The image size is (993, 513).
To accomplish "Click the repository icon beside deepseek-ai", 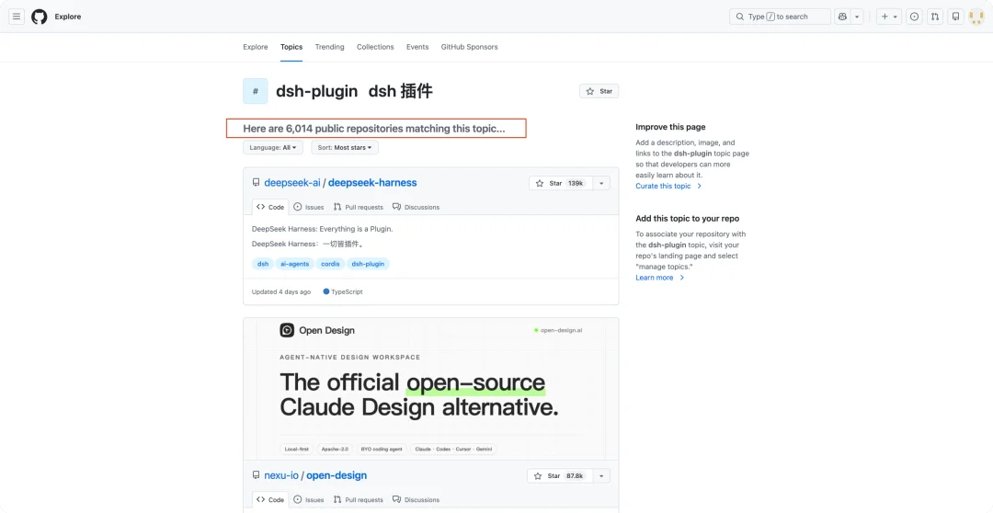I will click(x=256, y=182).
